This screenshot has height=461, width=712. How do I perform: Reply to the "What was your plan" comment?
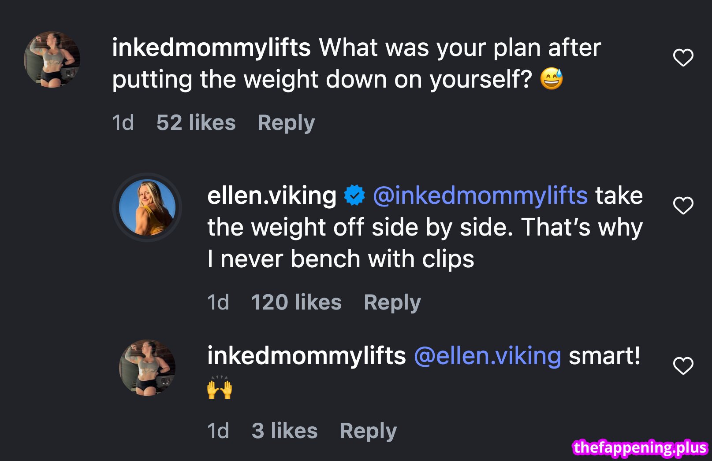286,123
